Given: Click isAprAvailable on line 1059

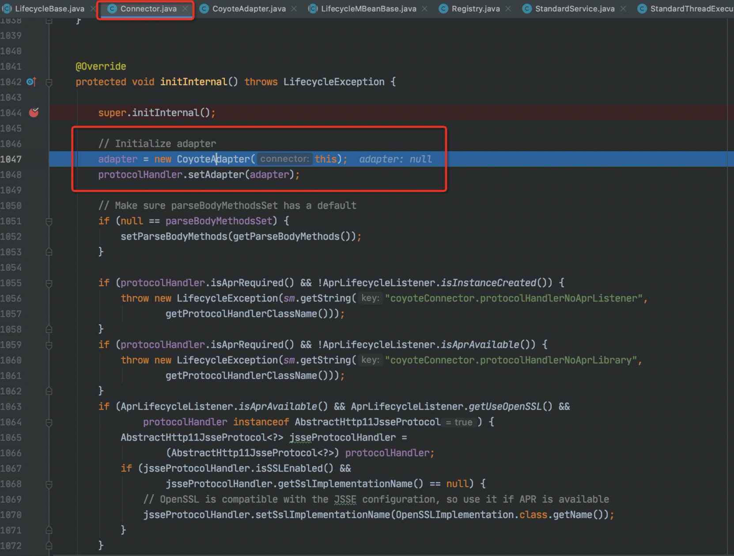Looking at the screenshot, I should click(480, 345).
